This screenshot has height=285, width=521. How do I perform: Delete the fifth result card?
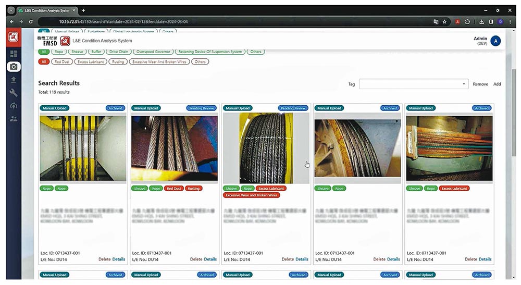pyautogui.click(x=471, y=259)
